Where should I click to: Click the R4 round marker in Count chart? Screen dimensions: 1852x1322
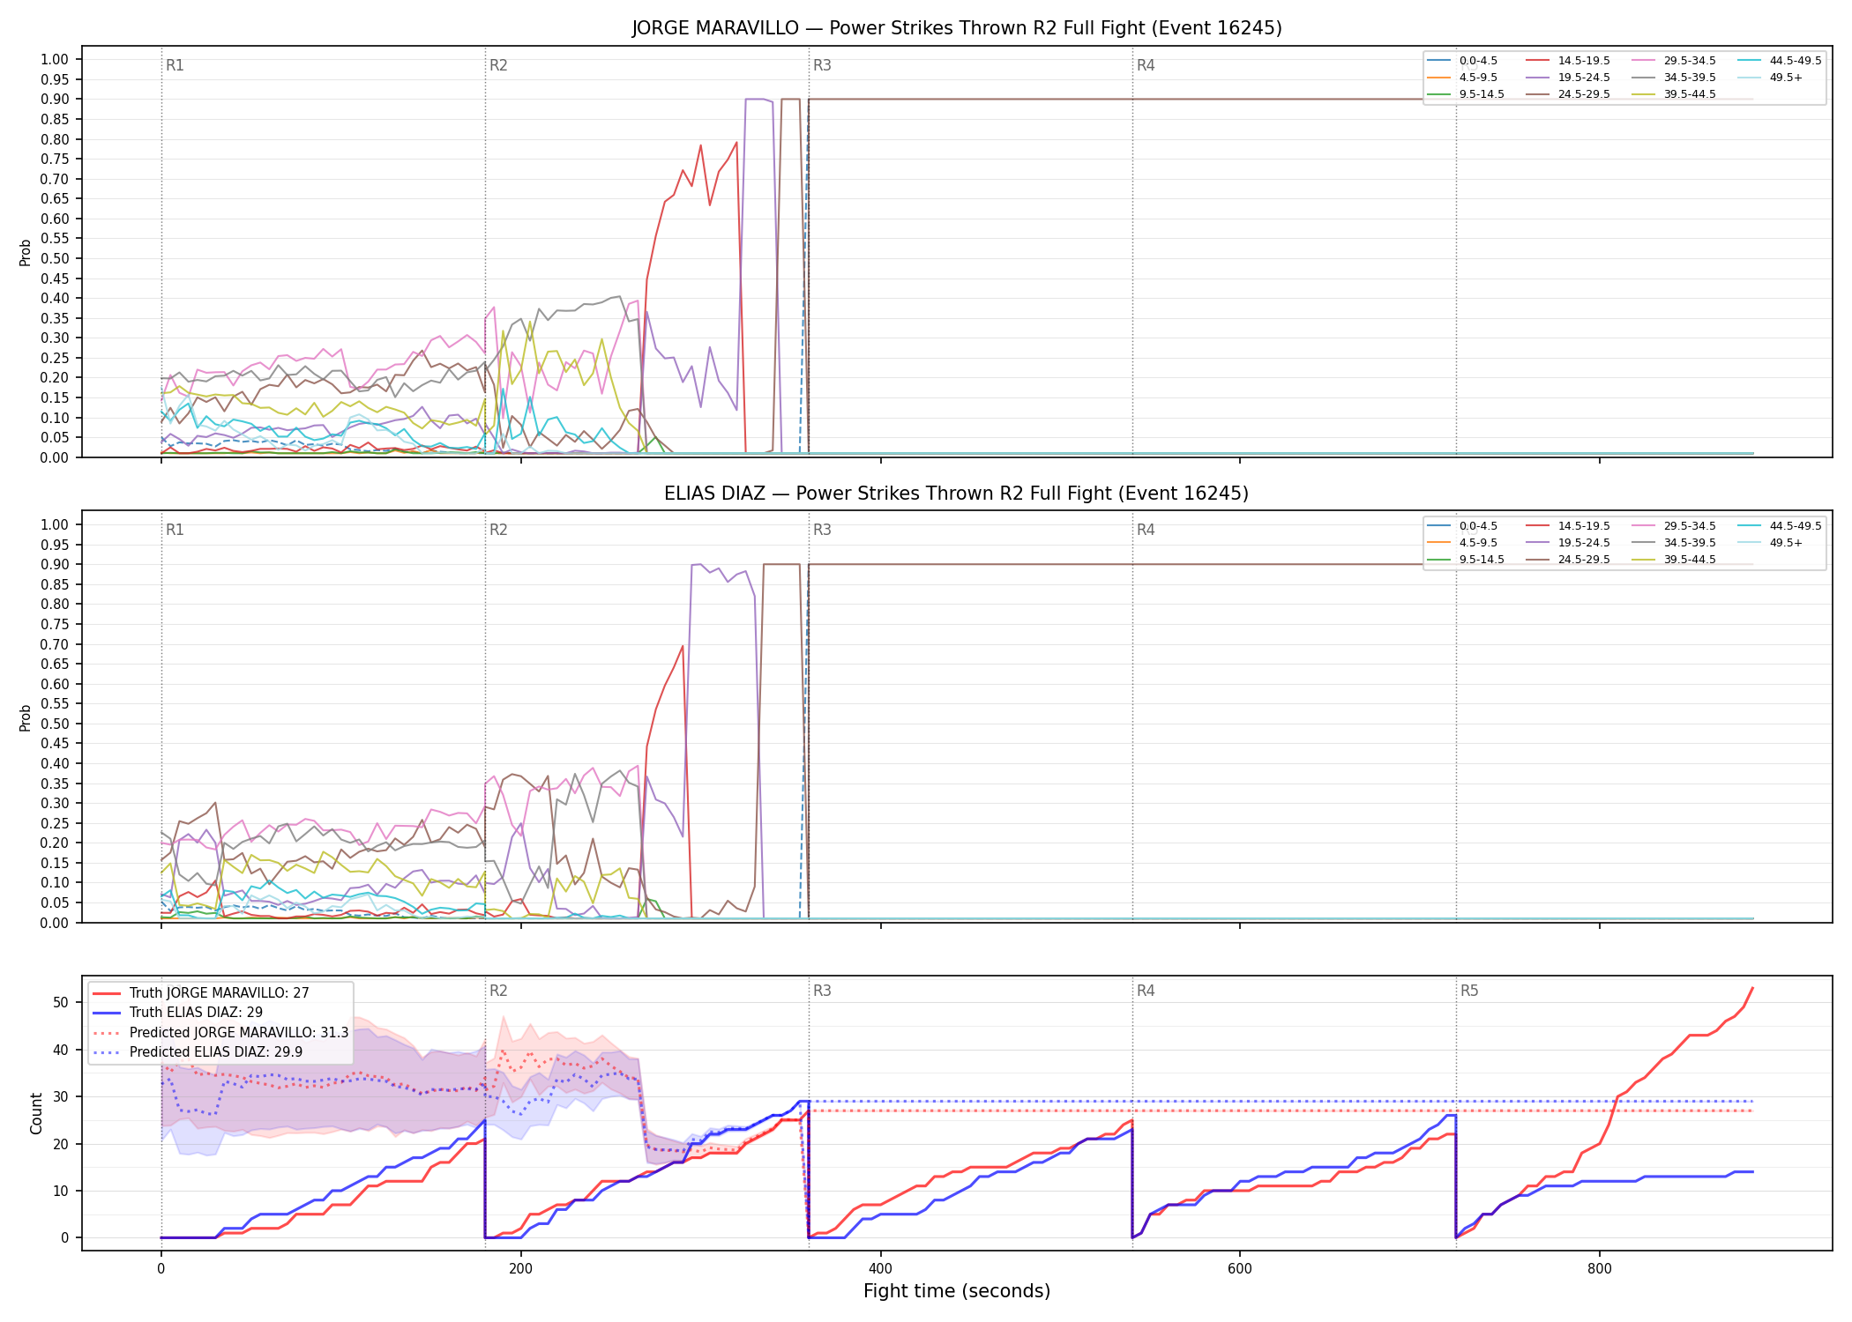coord(1146,991)
